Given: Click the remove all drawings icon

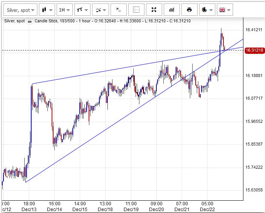Looking at the screenshot, I should point(119,10).
